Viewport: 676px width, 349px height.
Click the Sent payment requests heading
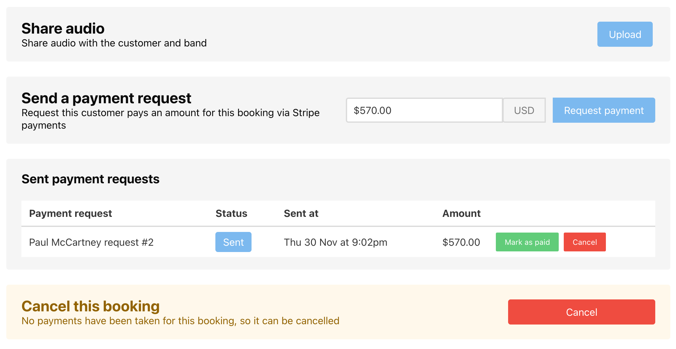click(x=90, y=179)
